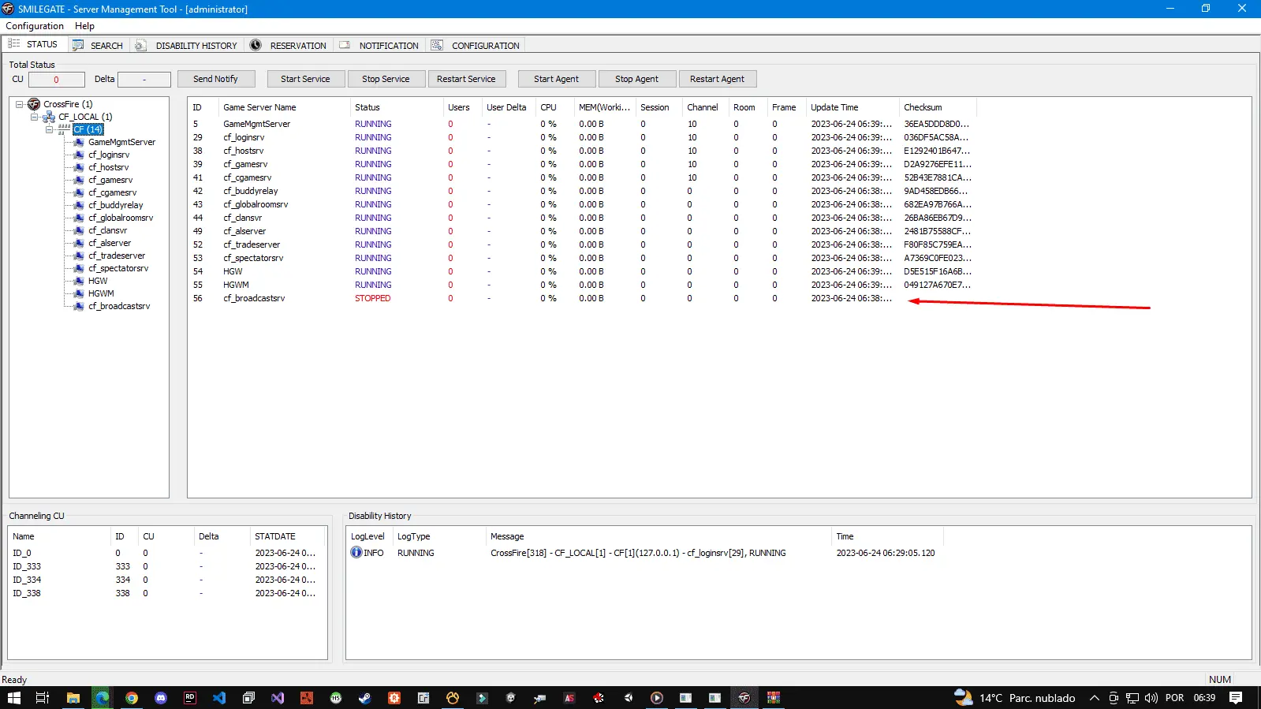Switch to the DISABILITY HISTORY tab
The width and height of the screenshot is (1261, 709).
pos(187,45)
